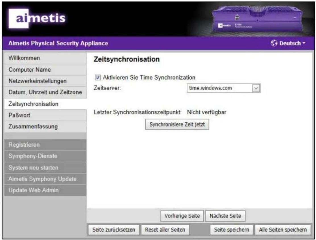This screenshot has width=316, height=240.
Task: Open the Zusammenfassung page
Action: pyautogui.click(x=45, y=126)
